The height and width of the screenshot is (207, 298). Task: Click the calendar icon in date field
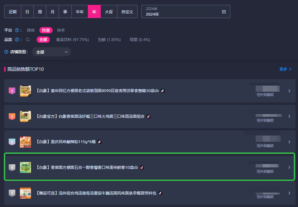[224, 12]
